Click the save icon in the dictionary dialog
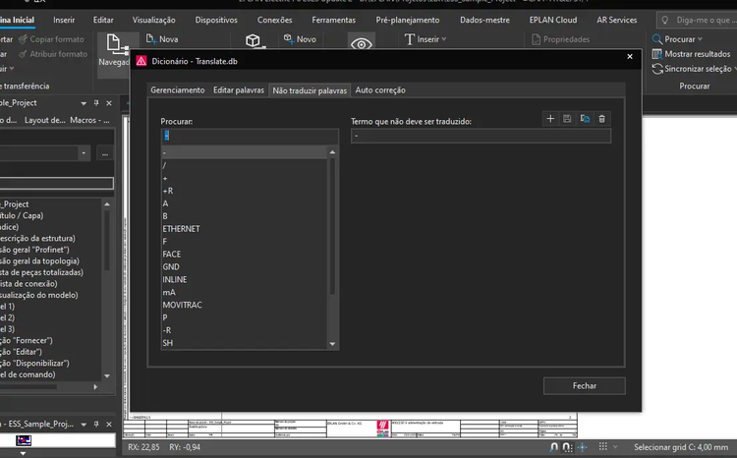737x458 pixels. click(568, 118)
